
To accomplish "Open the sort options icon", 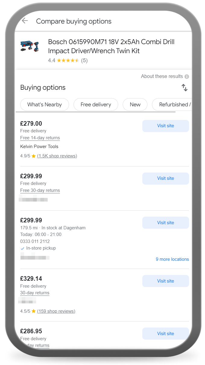I will [184, 88].
